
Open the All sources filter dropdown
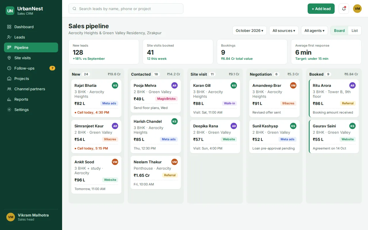284,30
